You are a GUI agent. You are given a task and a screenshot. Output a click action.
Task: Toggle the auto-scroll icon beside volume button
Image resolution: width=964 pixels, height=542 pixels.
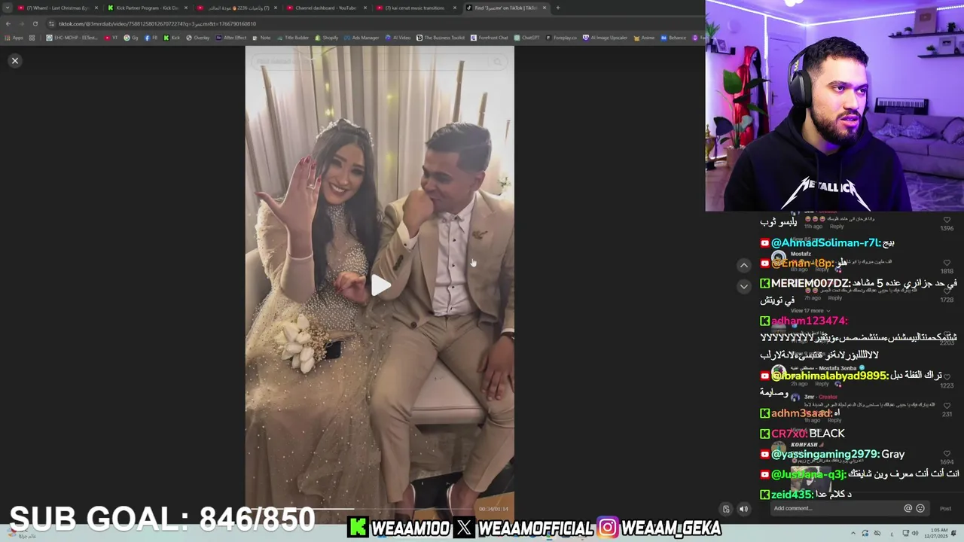point(726,509)
